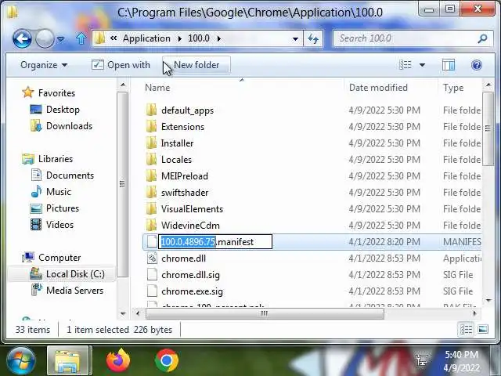Click Windows Explorer taskbar icon

tap(68, 360)
